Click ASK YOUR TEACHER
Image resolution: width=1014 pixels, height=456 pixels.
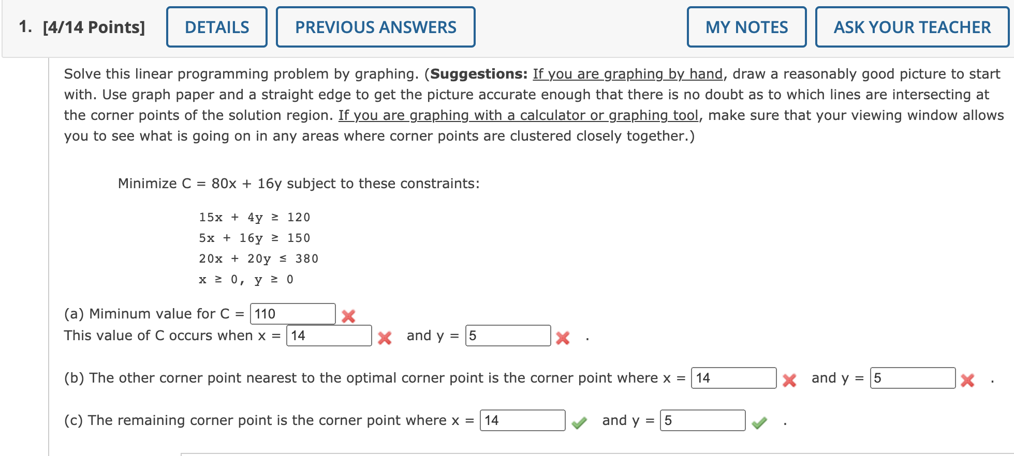tap(912, 27)
